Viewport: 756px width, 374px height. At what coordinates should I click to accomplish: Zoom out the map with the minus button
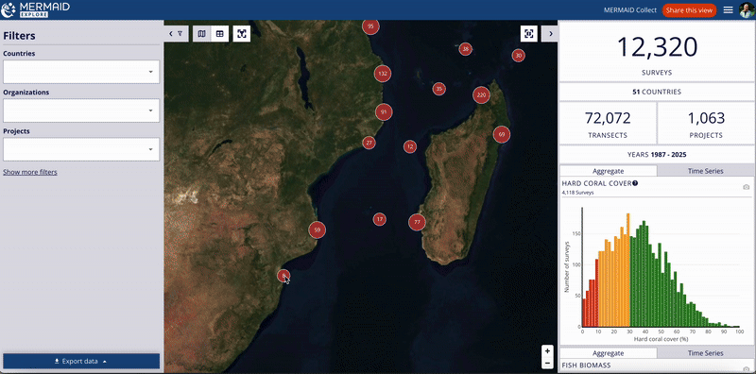[547, 364]
